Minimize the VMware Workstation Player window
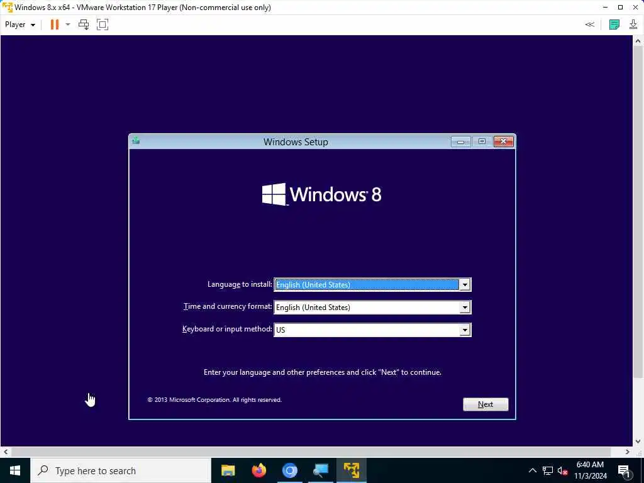644x483 pixels. [x=606, y=8]
